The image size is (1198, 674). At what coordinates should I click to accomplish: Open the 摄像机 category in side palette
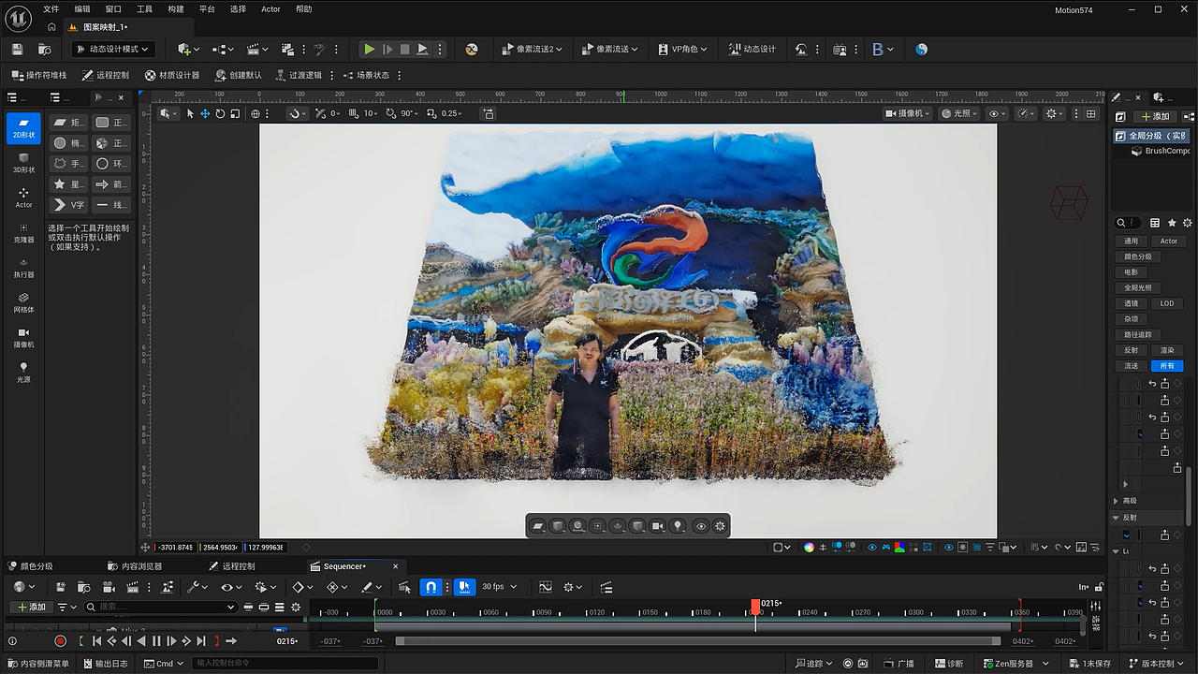pyautogui.click(x=23, y=337)
